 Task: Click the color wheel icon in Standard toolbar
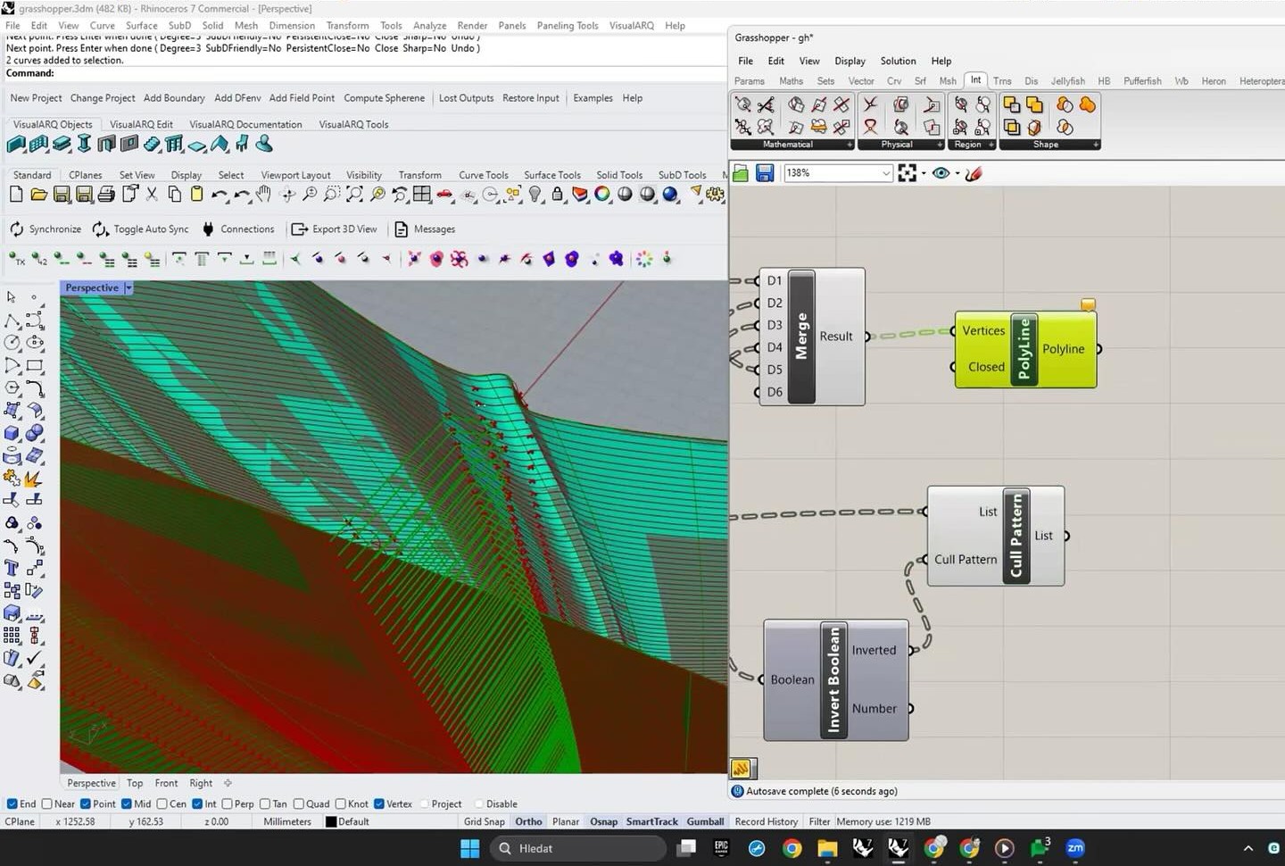coord(602,194)
